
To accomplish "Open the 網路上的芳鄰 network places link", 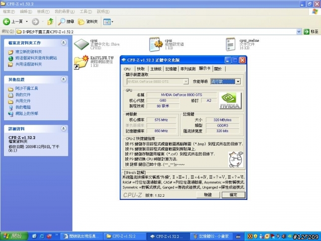I will pos(27,113).
